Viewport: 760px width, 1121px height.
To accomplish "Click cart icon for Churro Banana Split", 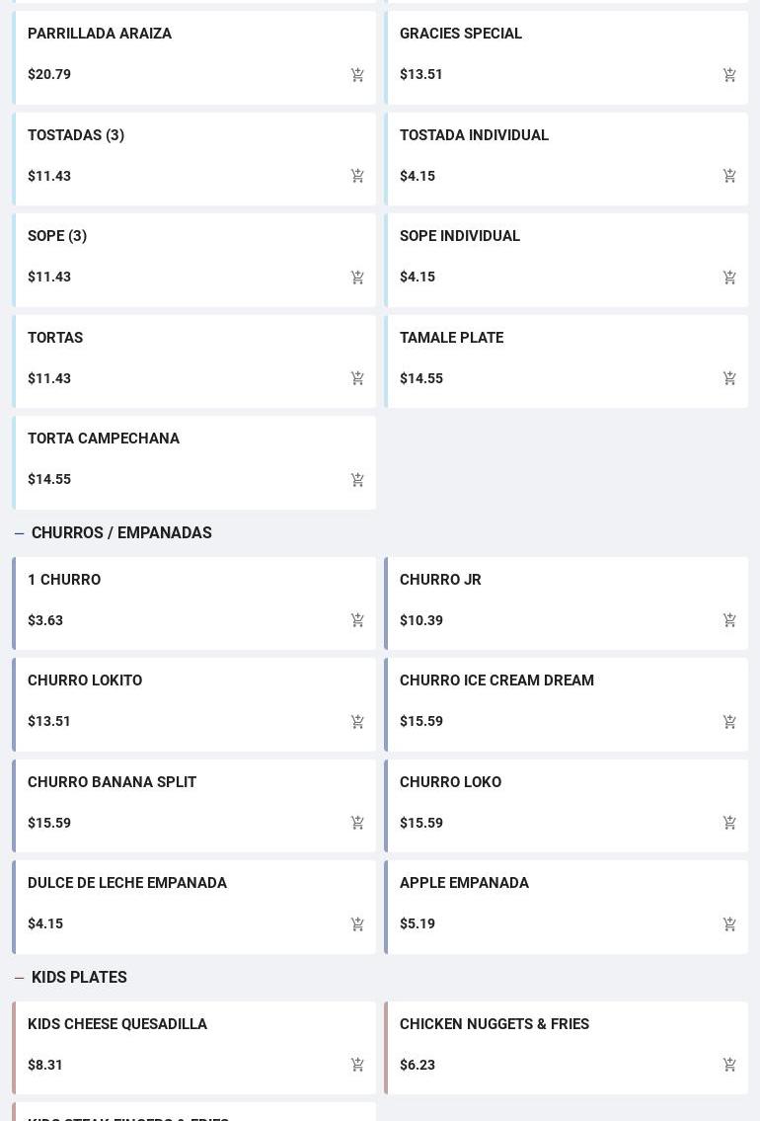I will pos(357,823).
